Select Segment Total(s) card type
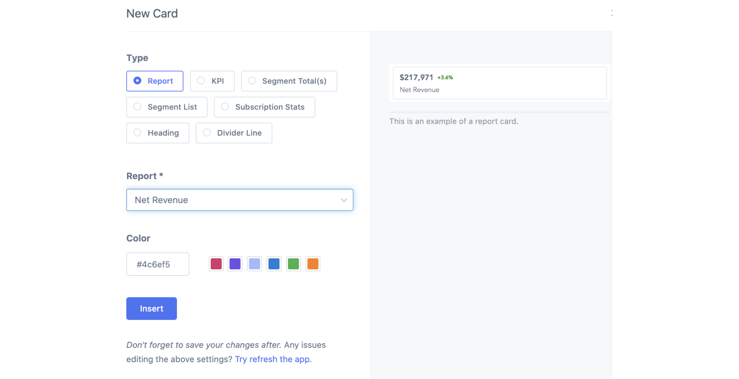Viewport: 739px width, 379px height. point(289,81)
